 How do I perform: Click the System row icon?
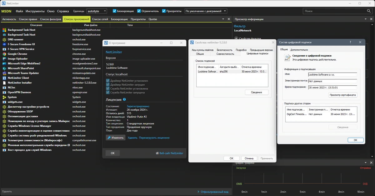click(x=4, y=97)
